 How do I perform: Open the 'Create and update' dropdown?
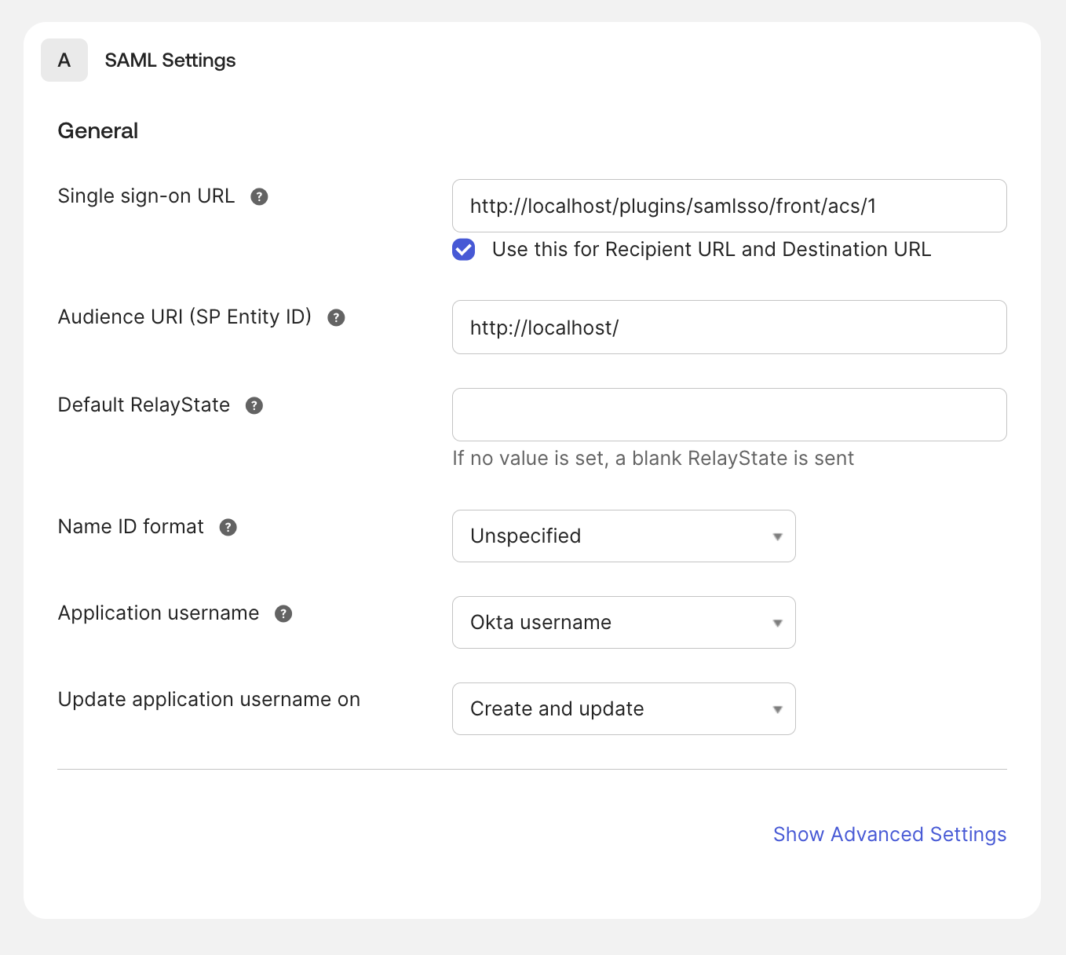tap(623, 709)
